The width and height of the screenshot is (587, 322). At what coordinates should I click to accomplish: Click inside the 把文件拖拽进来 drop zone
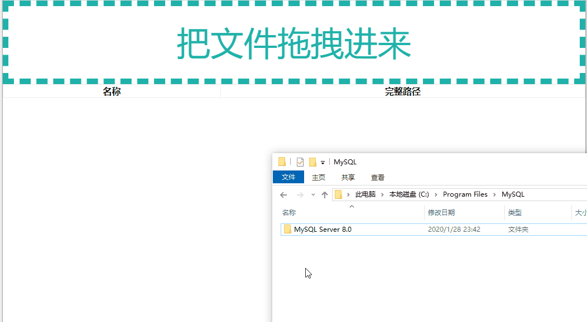coord(293,42)
